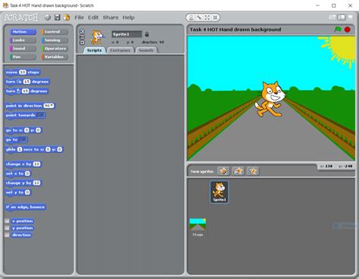Click degrees value in turn counterclockwise block
Screen dimensions: 359x279
click(x=25, y=91)
